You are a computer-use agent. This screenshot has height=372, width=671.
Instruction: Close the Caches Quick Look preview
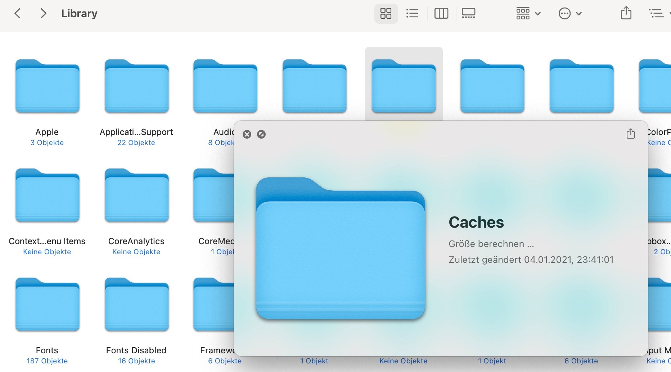(x=247, y=134)
